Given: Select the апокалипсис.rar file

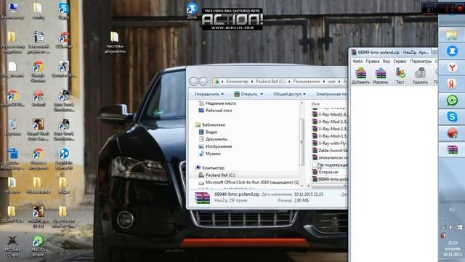Looking at the screenshot, I should pos(330,158).
